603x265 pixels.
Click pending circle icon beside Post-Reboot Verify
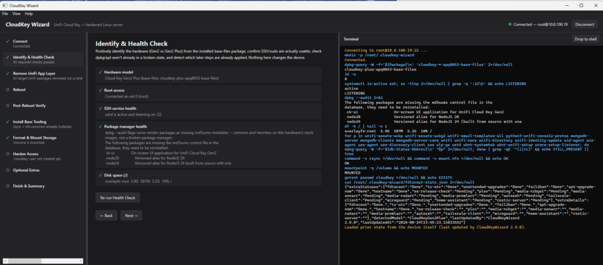[x=7, y=105]
